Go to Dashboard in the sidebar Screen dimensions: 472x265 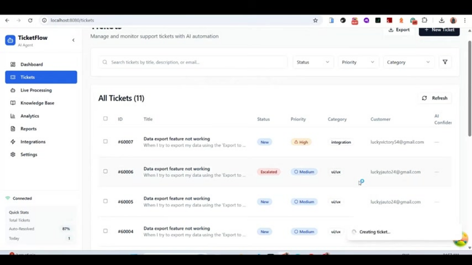click(31, 65)
